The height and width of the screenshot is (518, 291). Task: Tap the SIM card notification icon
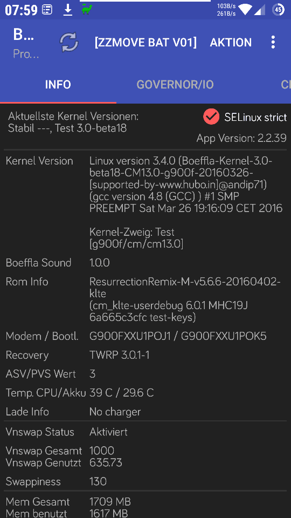click(47, 10)
